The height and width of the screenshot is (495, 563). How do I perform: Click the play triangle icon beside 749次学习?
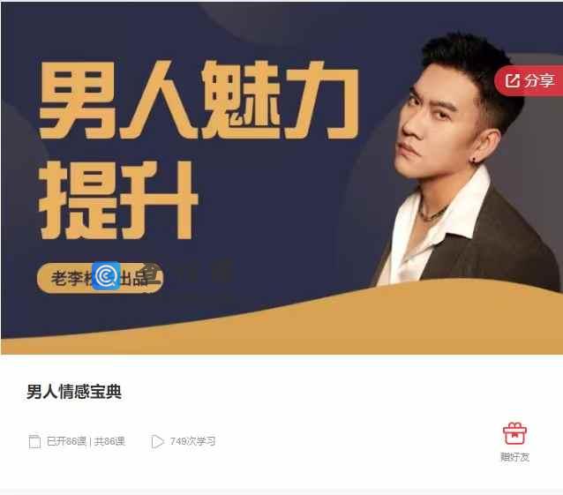click(x=157, y=441)
